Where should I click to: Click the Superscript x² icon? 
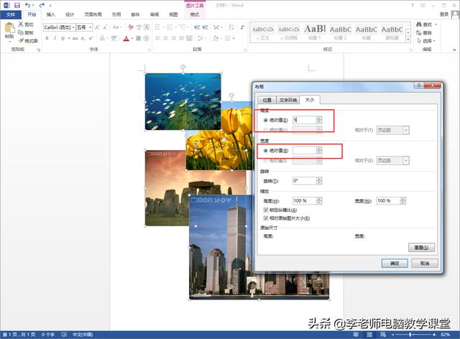pyautogui.click(x=91, y=38)
